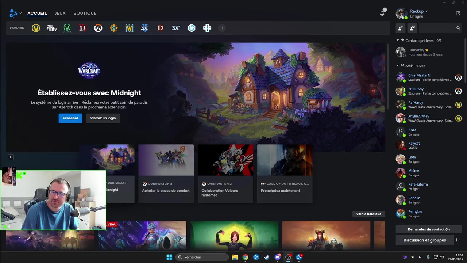Image resolution: width=467 pixels, height=263 pixels.
Task: Open World of Warcraft from favorites bar
Action: [x=36, y=28]
